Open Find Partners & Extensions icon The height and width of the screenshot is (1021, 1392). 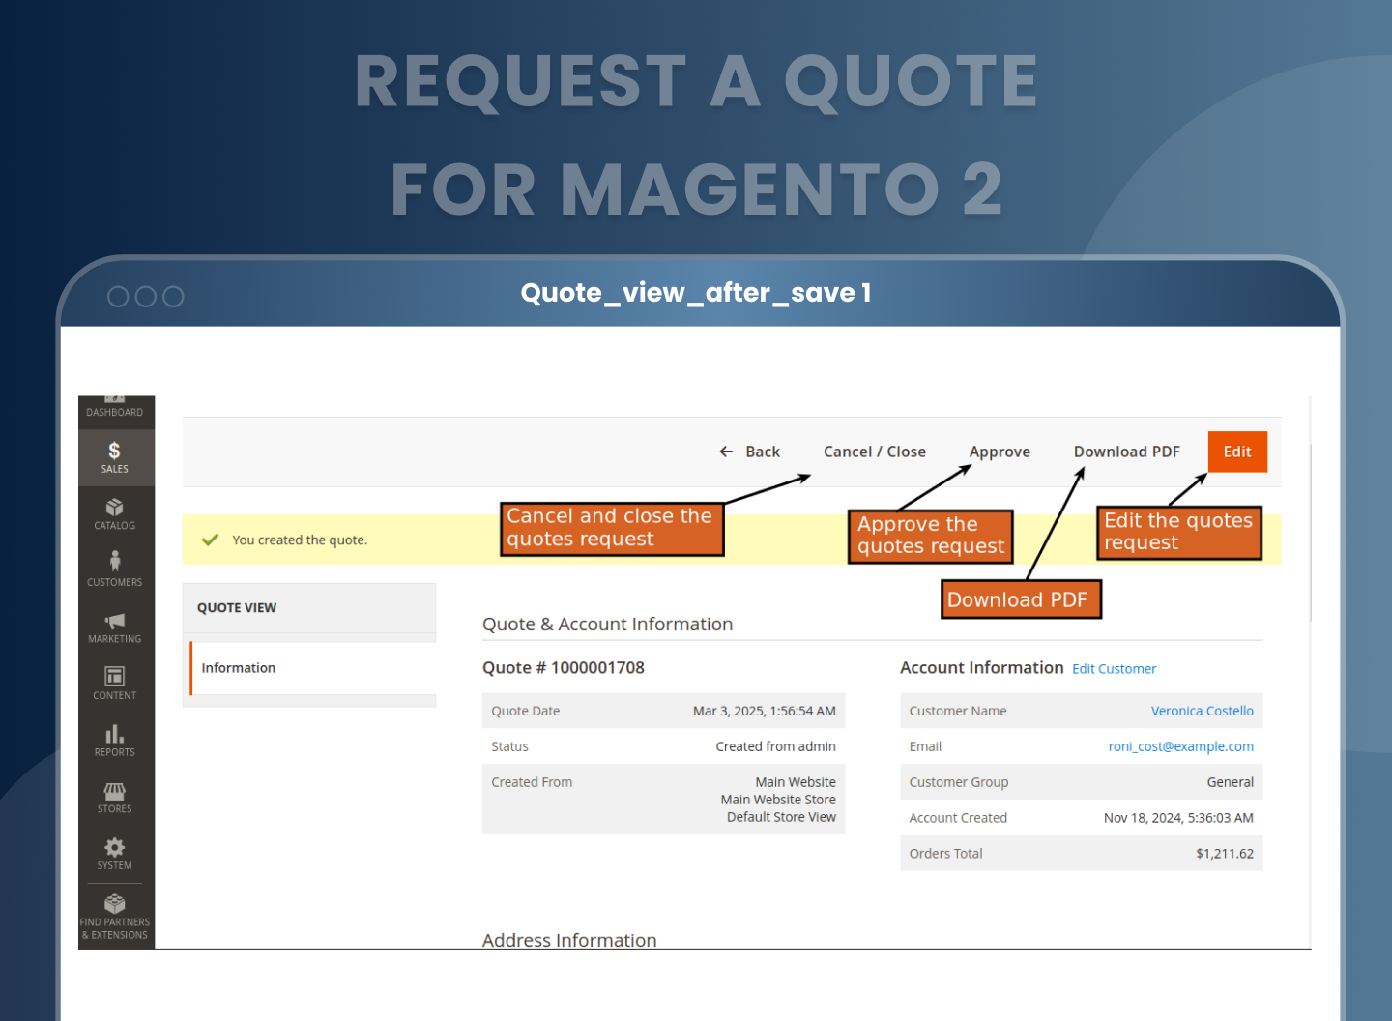114,904
